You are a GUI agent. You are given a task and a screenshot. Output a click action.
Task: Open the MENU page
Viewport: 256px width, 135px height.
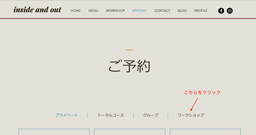(x=93, y=11)
